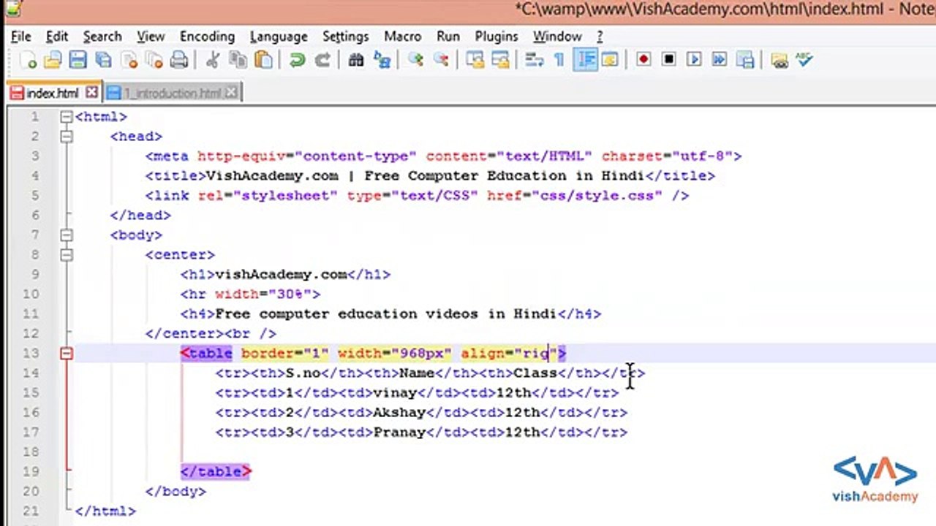The image size is (936, 526).
Task: Run the ABC spell check icon
Action: coord(804,60)
